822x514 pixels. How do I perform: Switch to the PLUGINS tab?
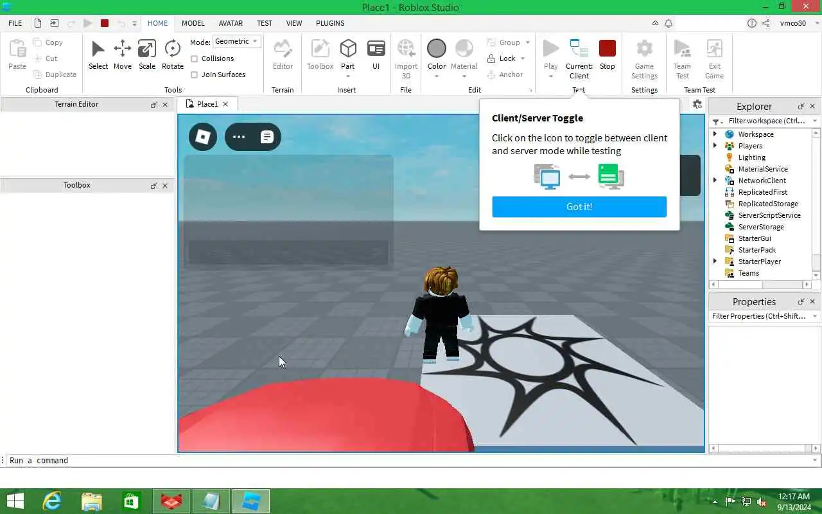pyautogui.click(x=330, y=23)
